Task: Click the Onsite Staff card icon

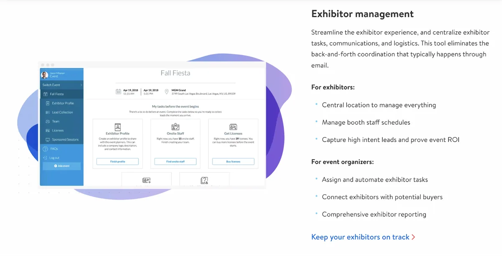Action: (175, 127)
